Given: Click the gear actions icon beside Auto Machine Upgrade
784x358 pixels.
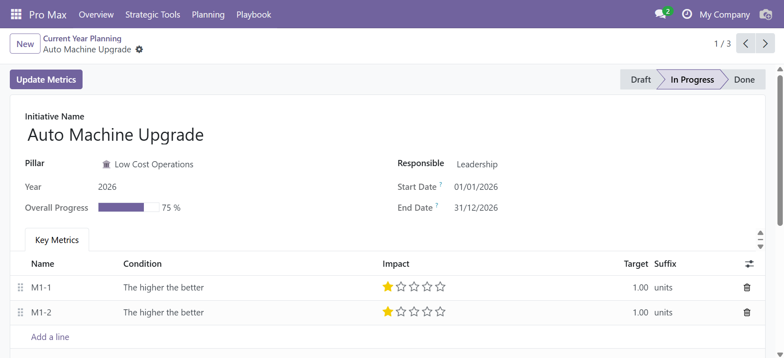Looking at the screenshot, I should (x=139, y=50).
